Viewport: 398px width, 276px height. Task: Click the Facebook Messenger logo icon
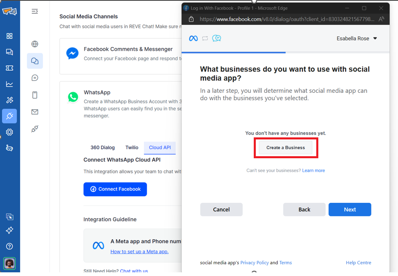pos(72,53)
